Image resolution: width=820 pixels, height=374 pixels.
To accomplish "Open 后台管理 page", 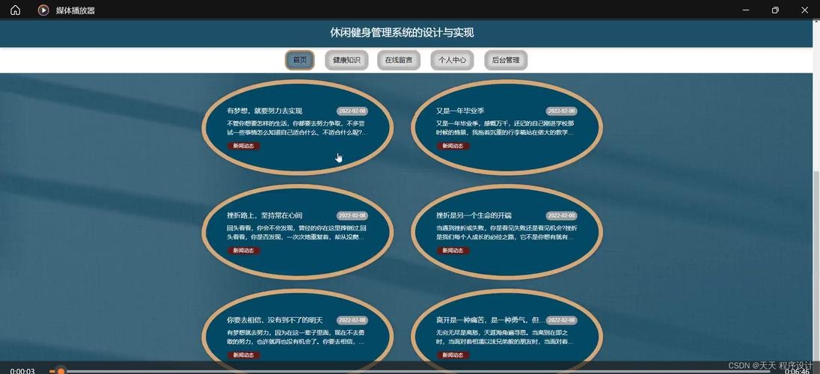I will (505, 60).
